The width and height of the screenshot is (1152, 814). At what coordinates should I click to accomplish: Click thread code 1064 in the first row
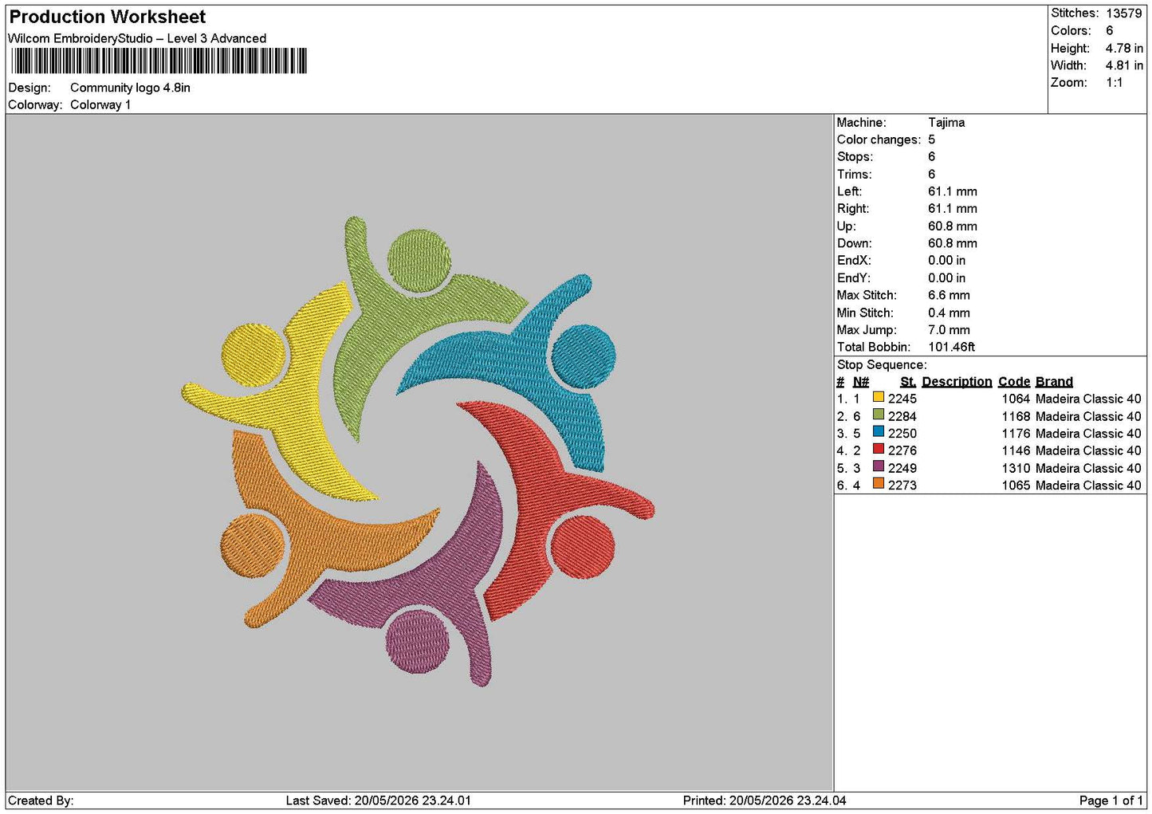point(1016,399)
